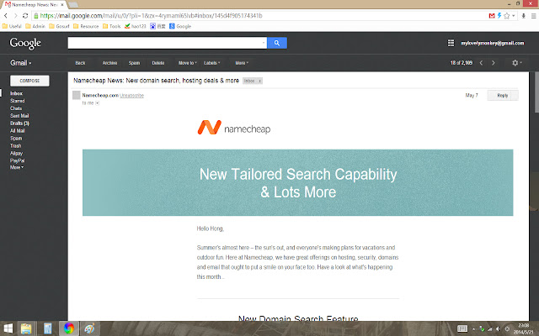Screen dimensions: 539x336
Task: Click the Compose button
Action: click(x=29, y=81)
